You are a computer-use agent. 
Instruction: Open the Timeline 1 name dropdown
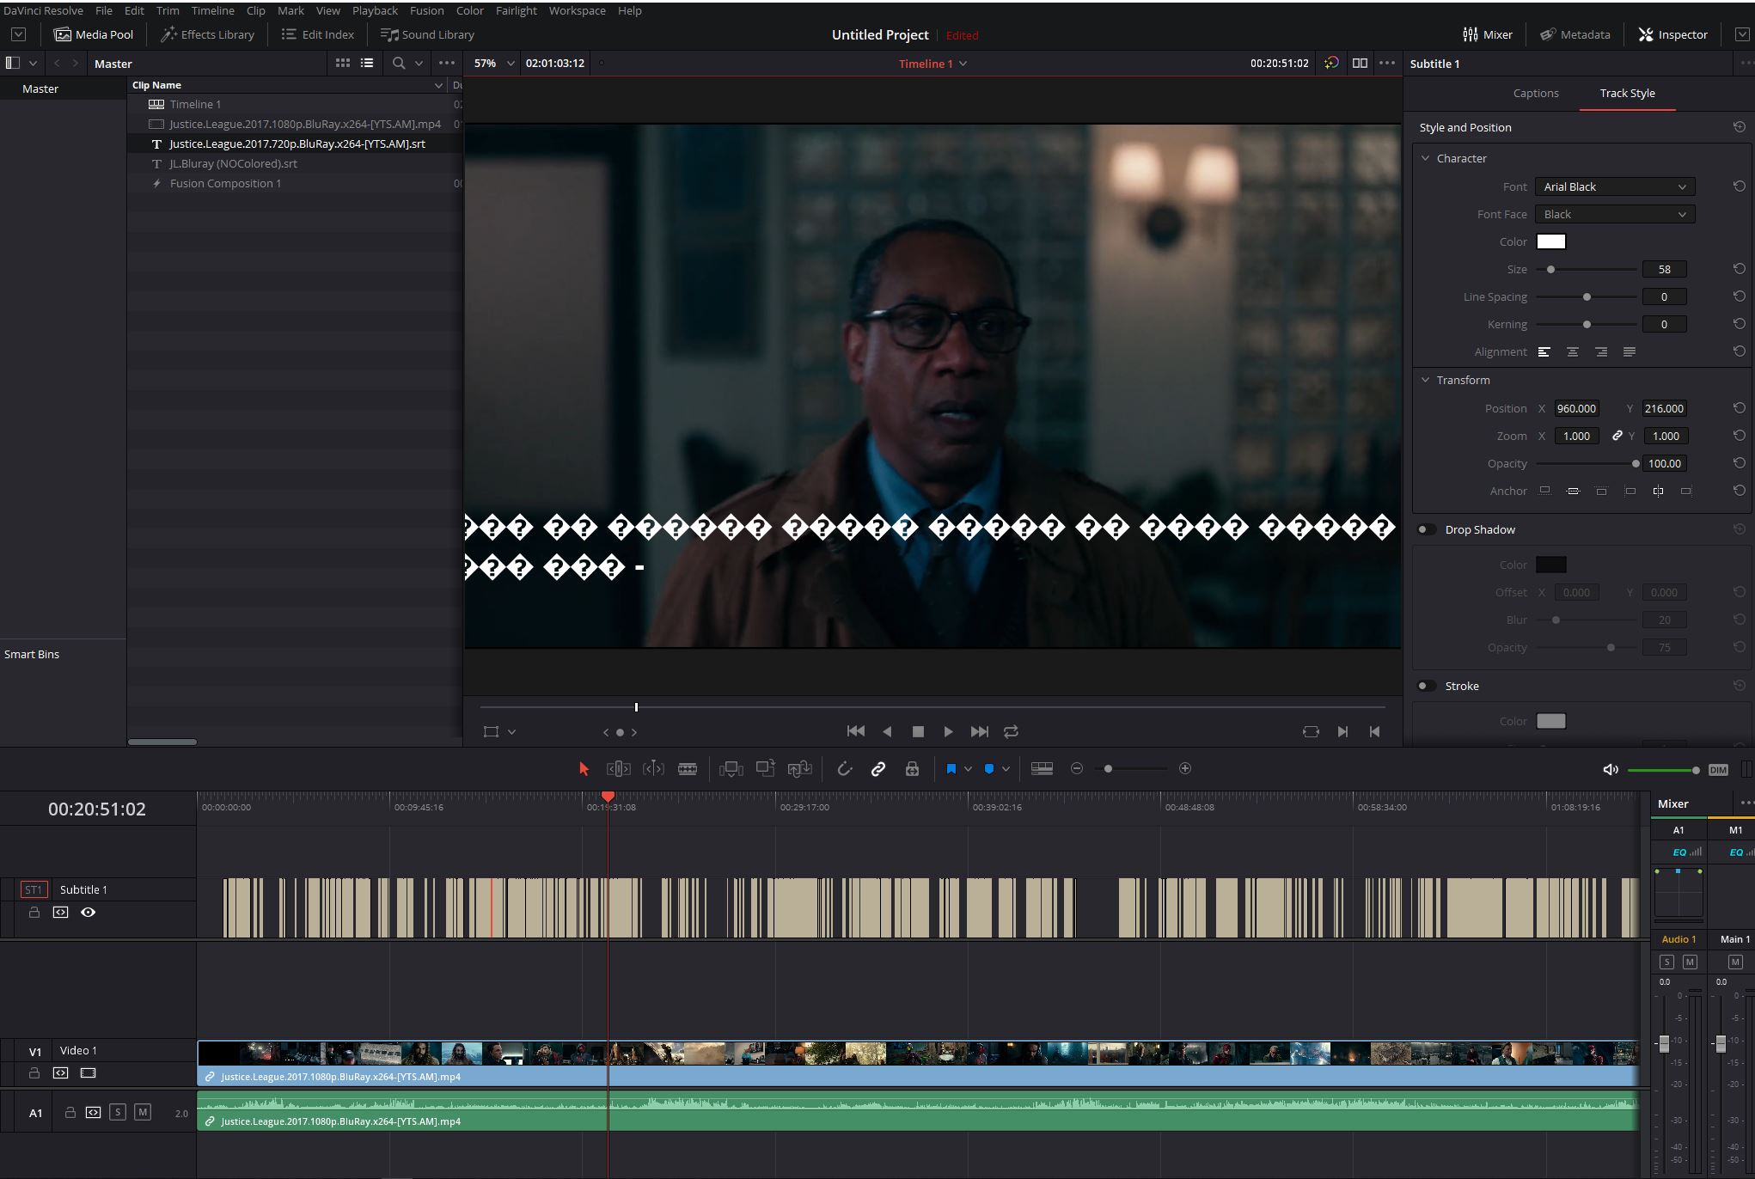[x=963, y=64]
